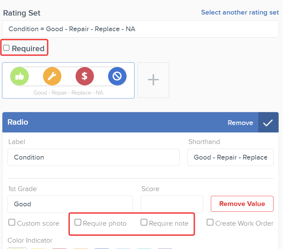This screenshot has height=249, width=283.
Task: Toggle Create Work Order checkbox
Action: click(210, 222)
